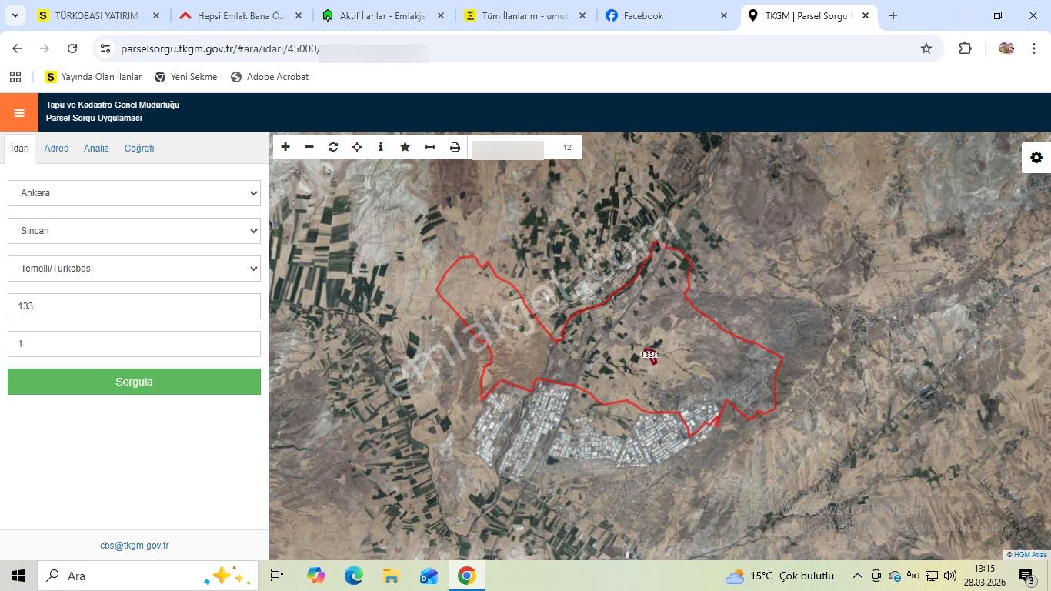
Task: Show hidden system tray icons
Action: tap(857, 576)
